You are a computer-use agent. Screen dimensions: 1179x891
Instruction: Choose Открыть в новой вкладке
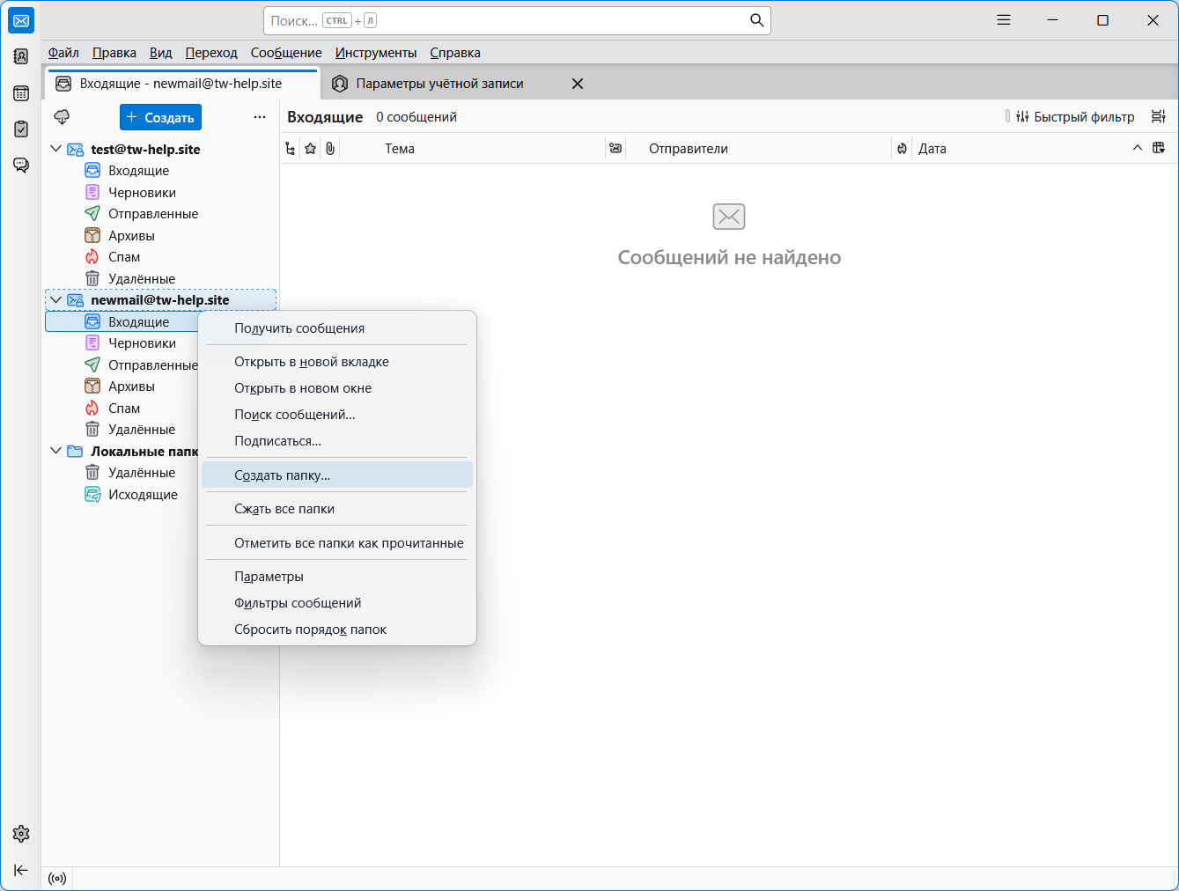pyautogui.click(x=337, y=362)
